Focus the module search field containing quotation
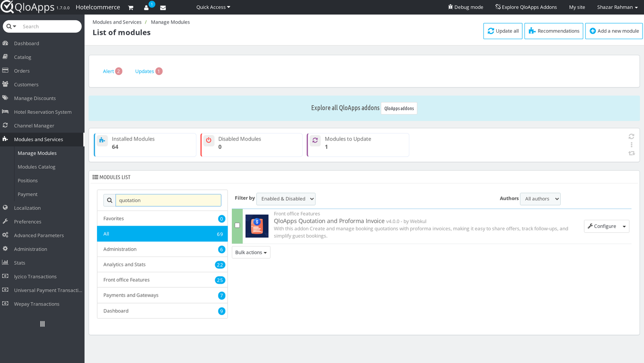 click(168, 200)
